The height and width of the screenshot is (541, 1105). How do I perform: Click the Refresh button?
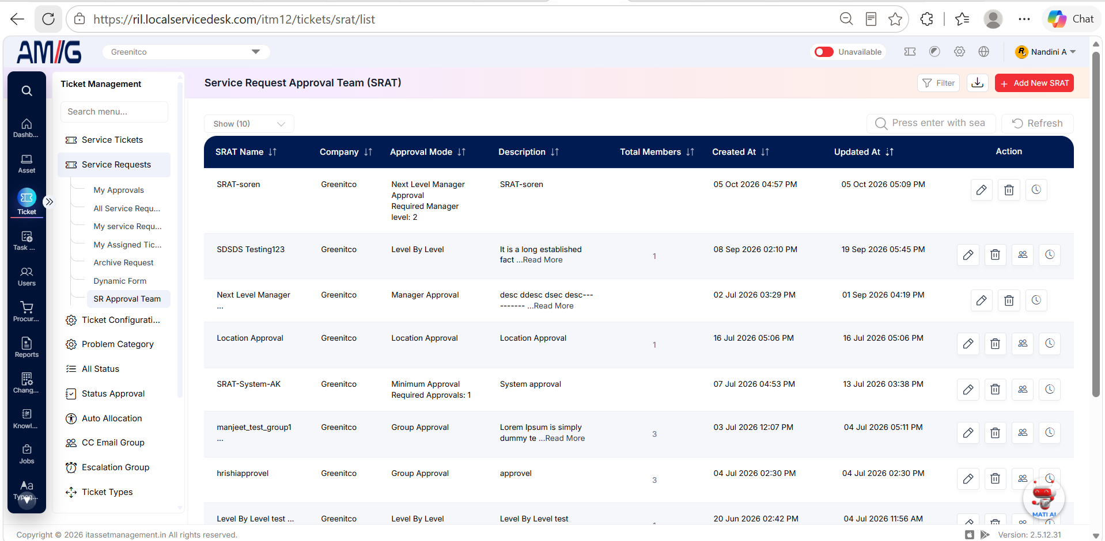(x=1038, y=123)
